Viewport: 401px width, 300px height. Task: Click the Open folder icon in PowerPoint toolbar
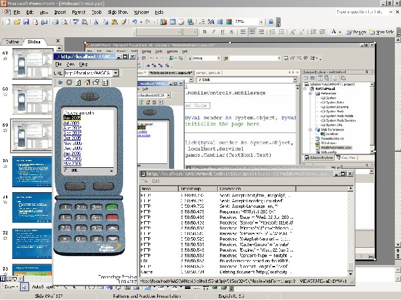click(17, 22)
